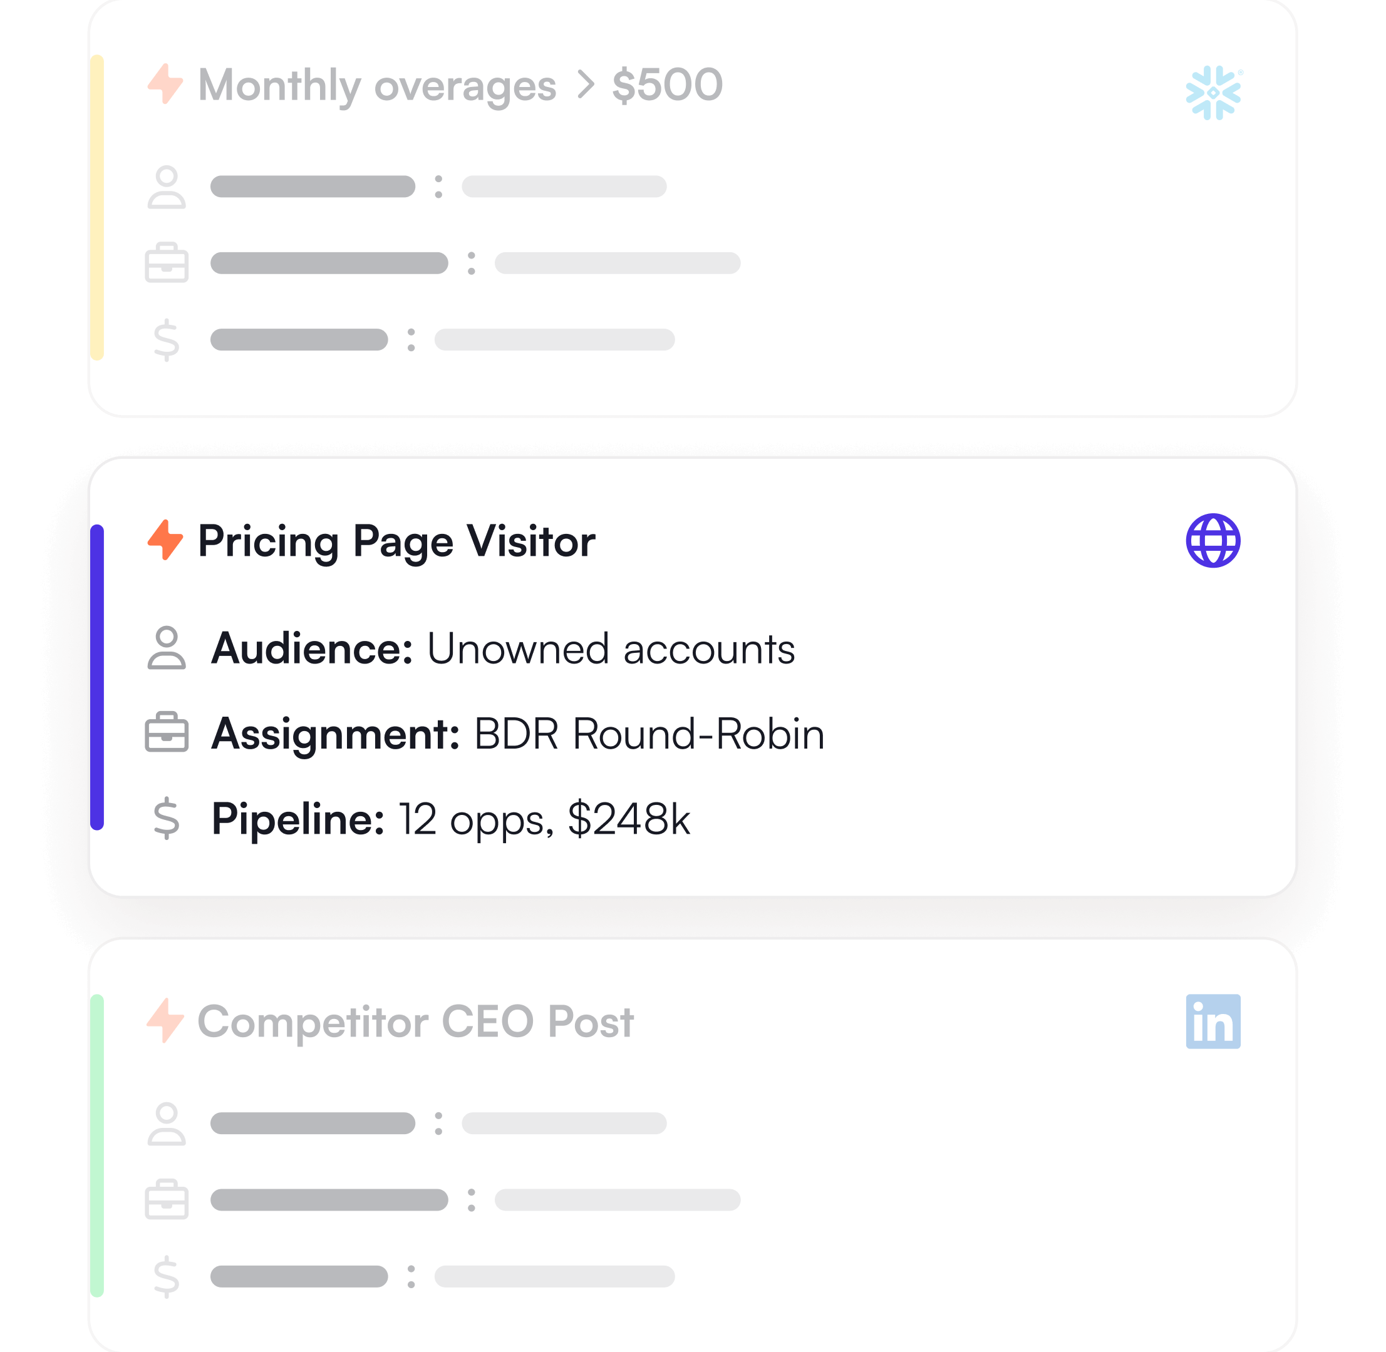The width and height of the screenshot is (1386, 1352).
Task: Click the LinkedIn logo icon
Action: pos(1213,1021)
